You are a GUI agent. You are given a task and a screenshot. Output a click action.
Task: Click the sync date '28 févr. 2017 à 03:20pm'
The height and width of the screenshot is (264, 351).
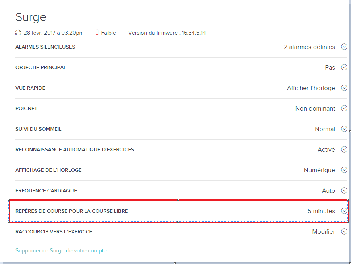tap(54, 33)
